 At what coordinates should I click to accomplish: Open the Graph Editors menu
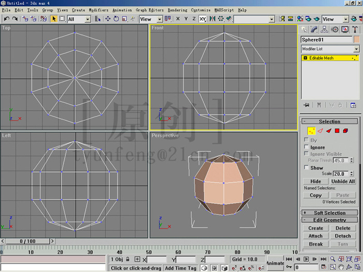[149, 10]
